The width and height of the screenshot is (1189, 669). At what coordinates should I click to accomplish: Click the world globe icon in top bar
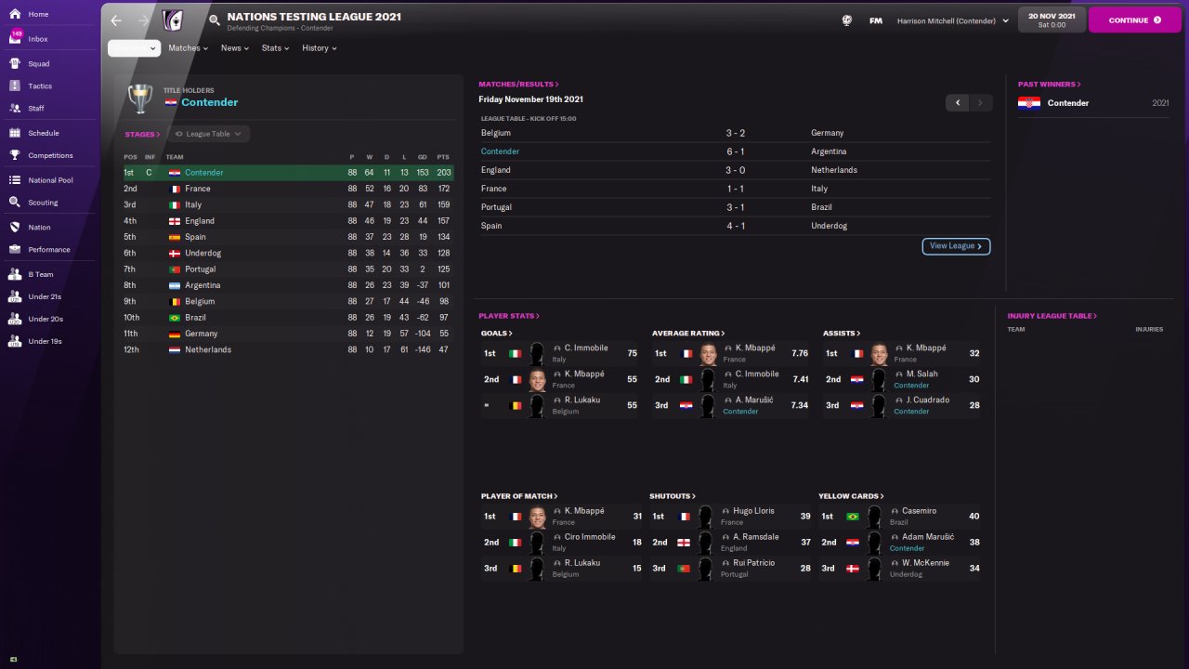click(x=847, y=20)
